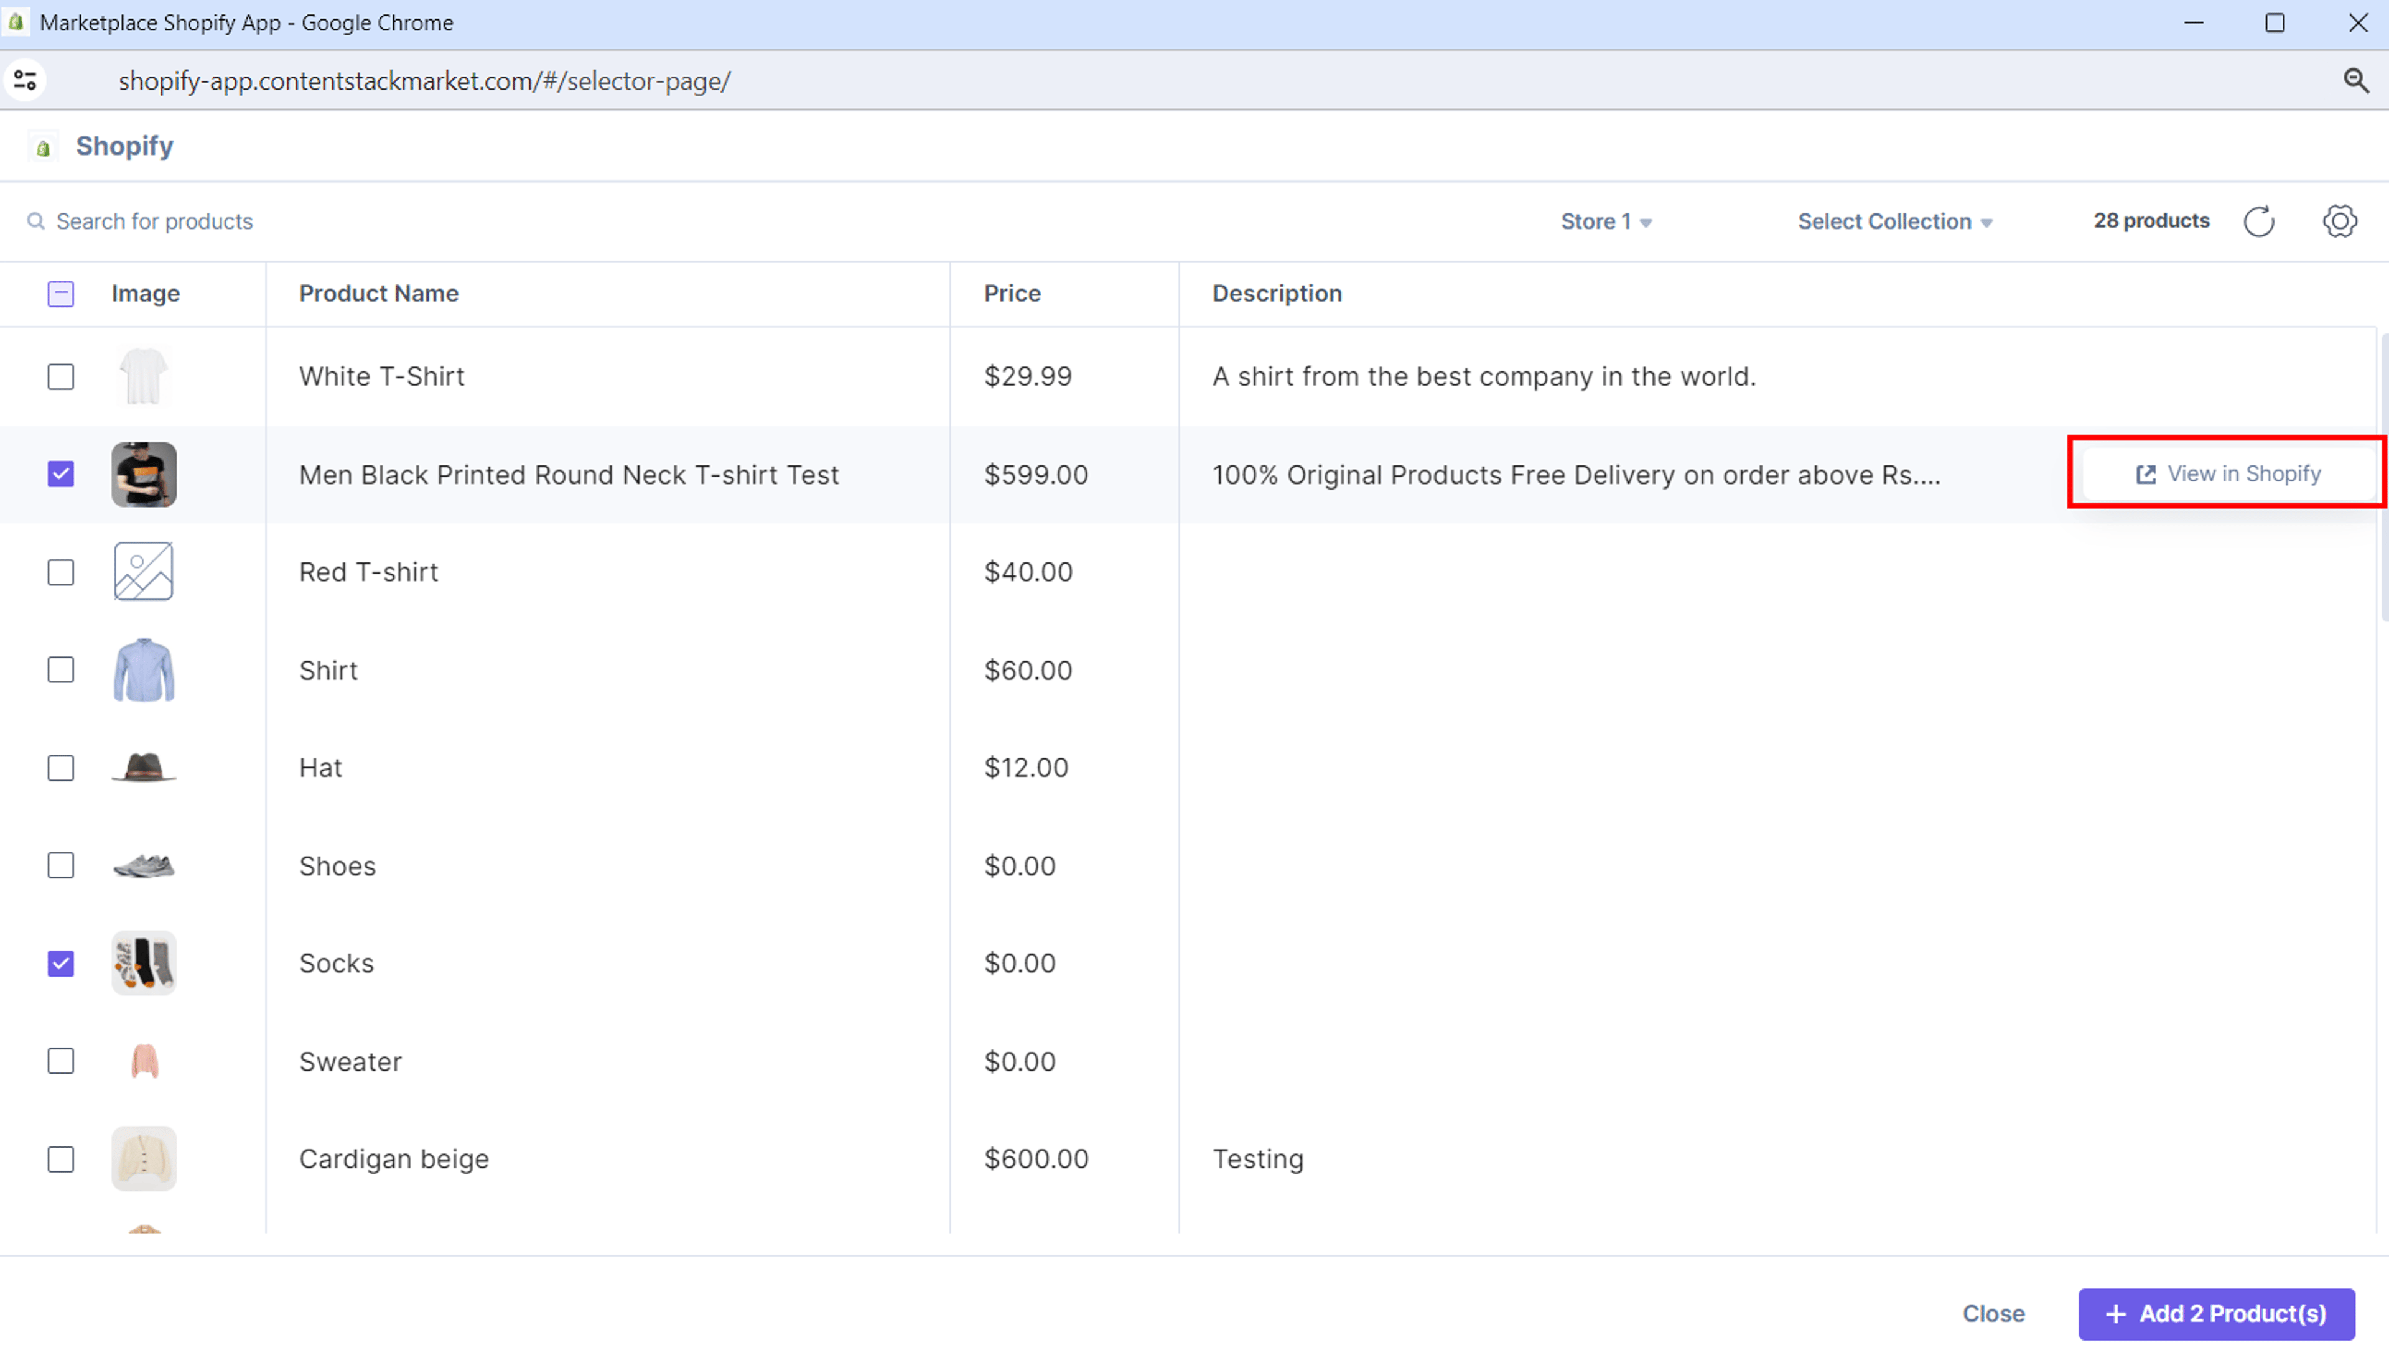The image size is (2389, 1358).
Task: Click the Shoes product name
Action: (x=338, y=865)
